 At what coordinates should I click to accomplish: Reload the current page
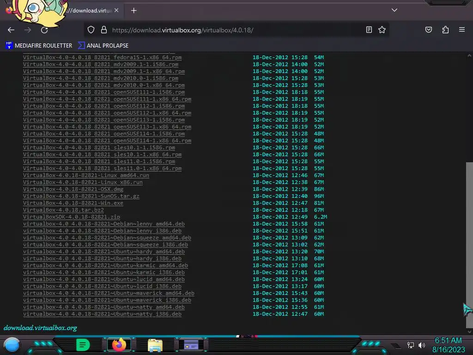click(44, 30)
